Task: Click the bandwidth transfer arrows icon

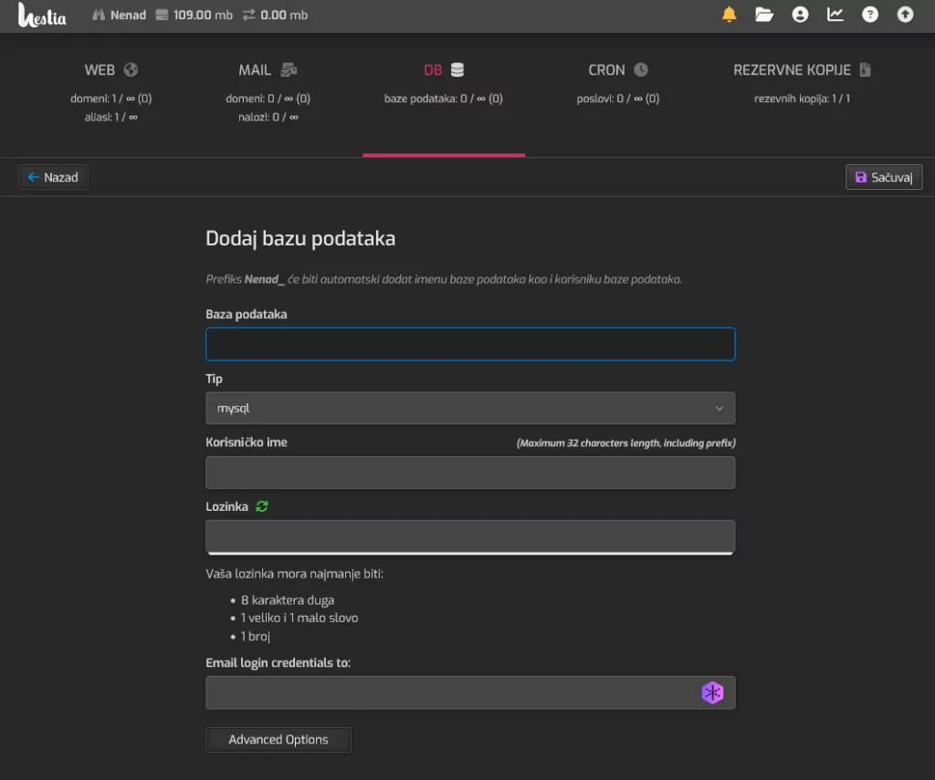Action: click(x=248, y=15)
